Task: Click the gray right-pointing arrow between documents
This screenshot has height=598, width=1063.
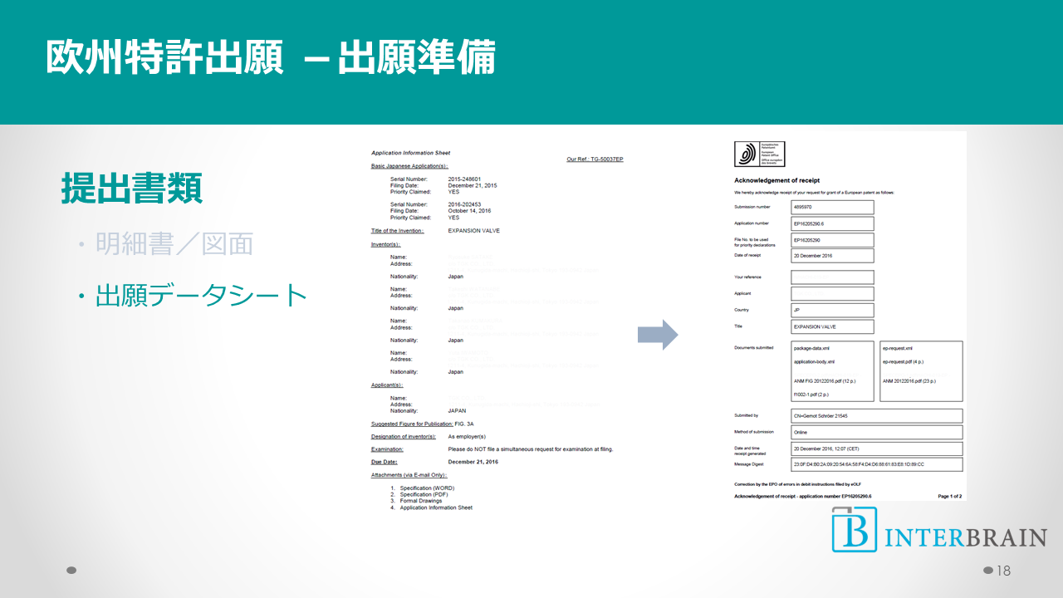Action: 658,335
